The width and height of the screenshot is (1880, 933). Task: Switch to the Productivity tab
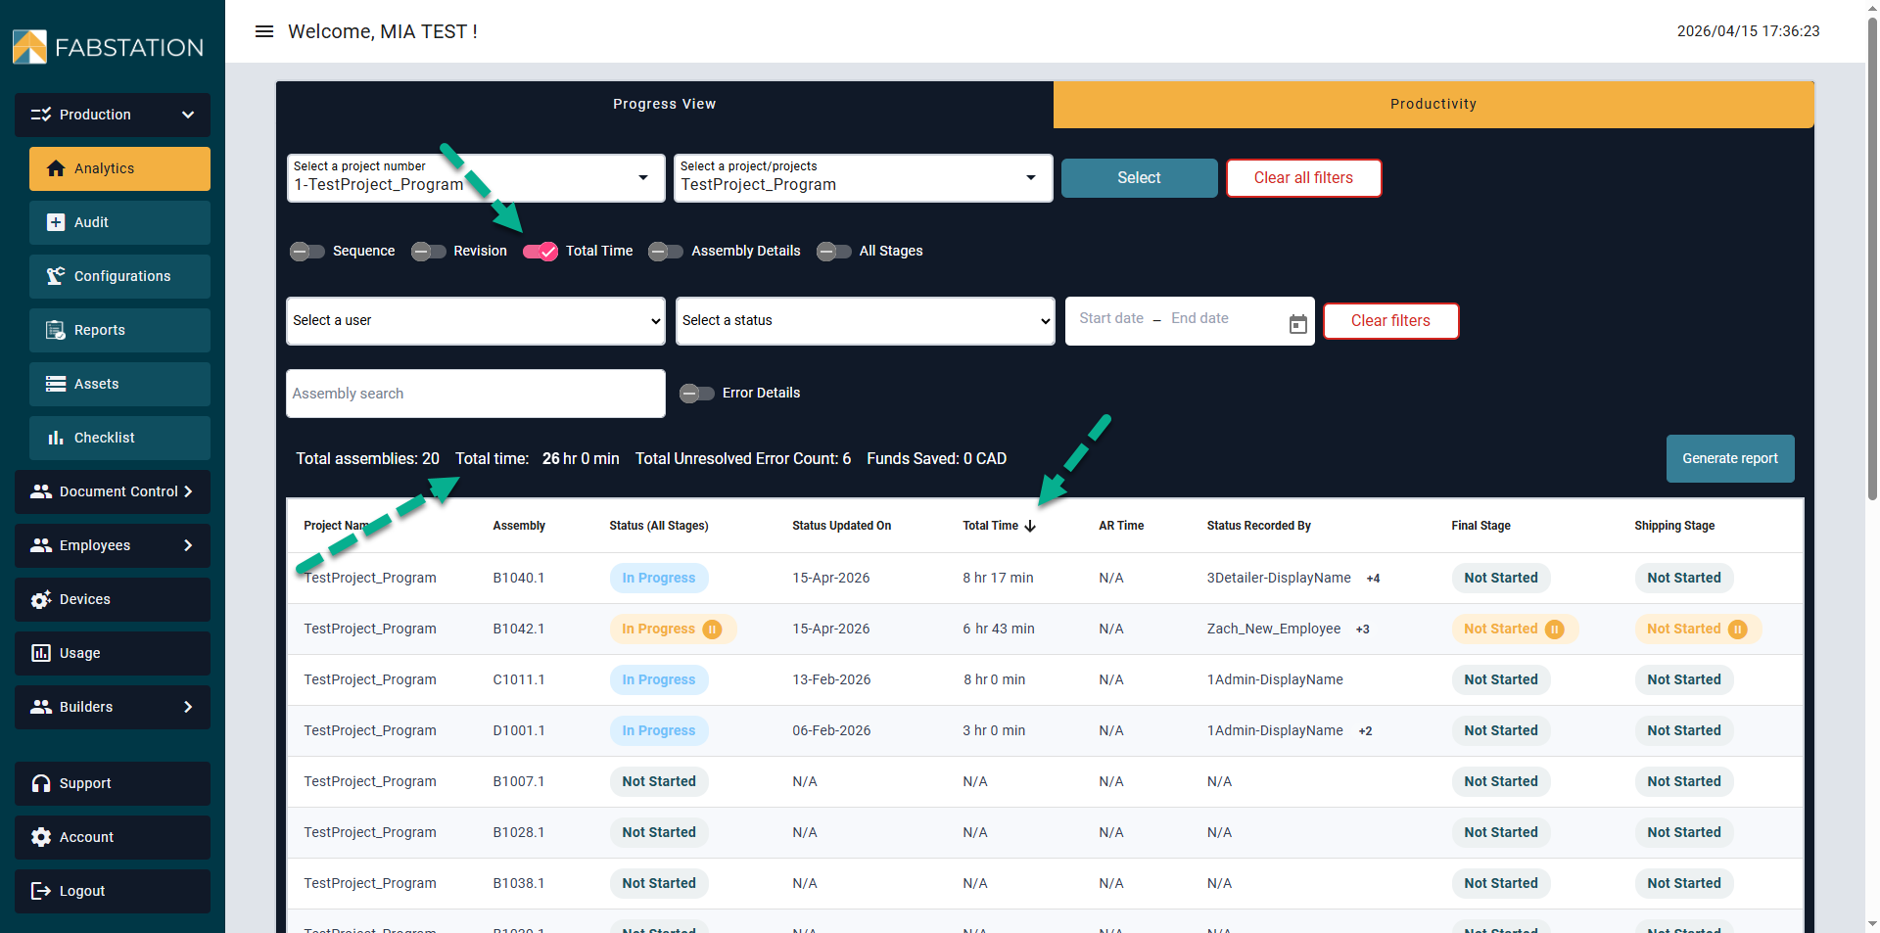[1433, 104]
